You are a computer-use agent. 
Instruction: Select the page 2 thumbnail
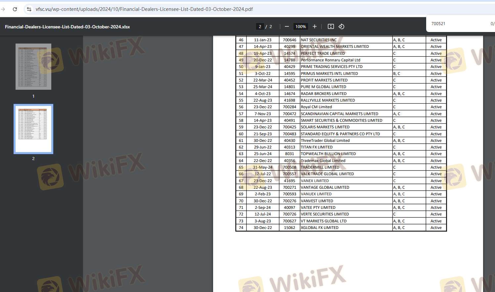coord(33,129)
